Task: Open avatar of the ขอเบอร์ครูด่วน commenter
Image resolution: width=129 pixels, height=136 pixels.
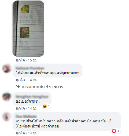Action: (x=6, y=97)
